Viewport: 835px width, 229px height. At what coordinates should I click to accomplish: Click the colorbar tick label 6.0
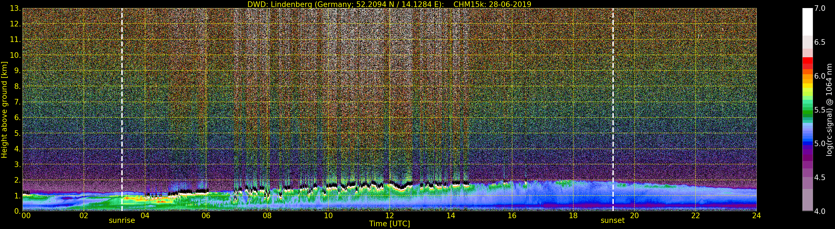(x=820, y=76)
